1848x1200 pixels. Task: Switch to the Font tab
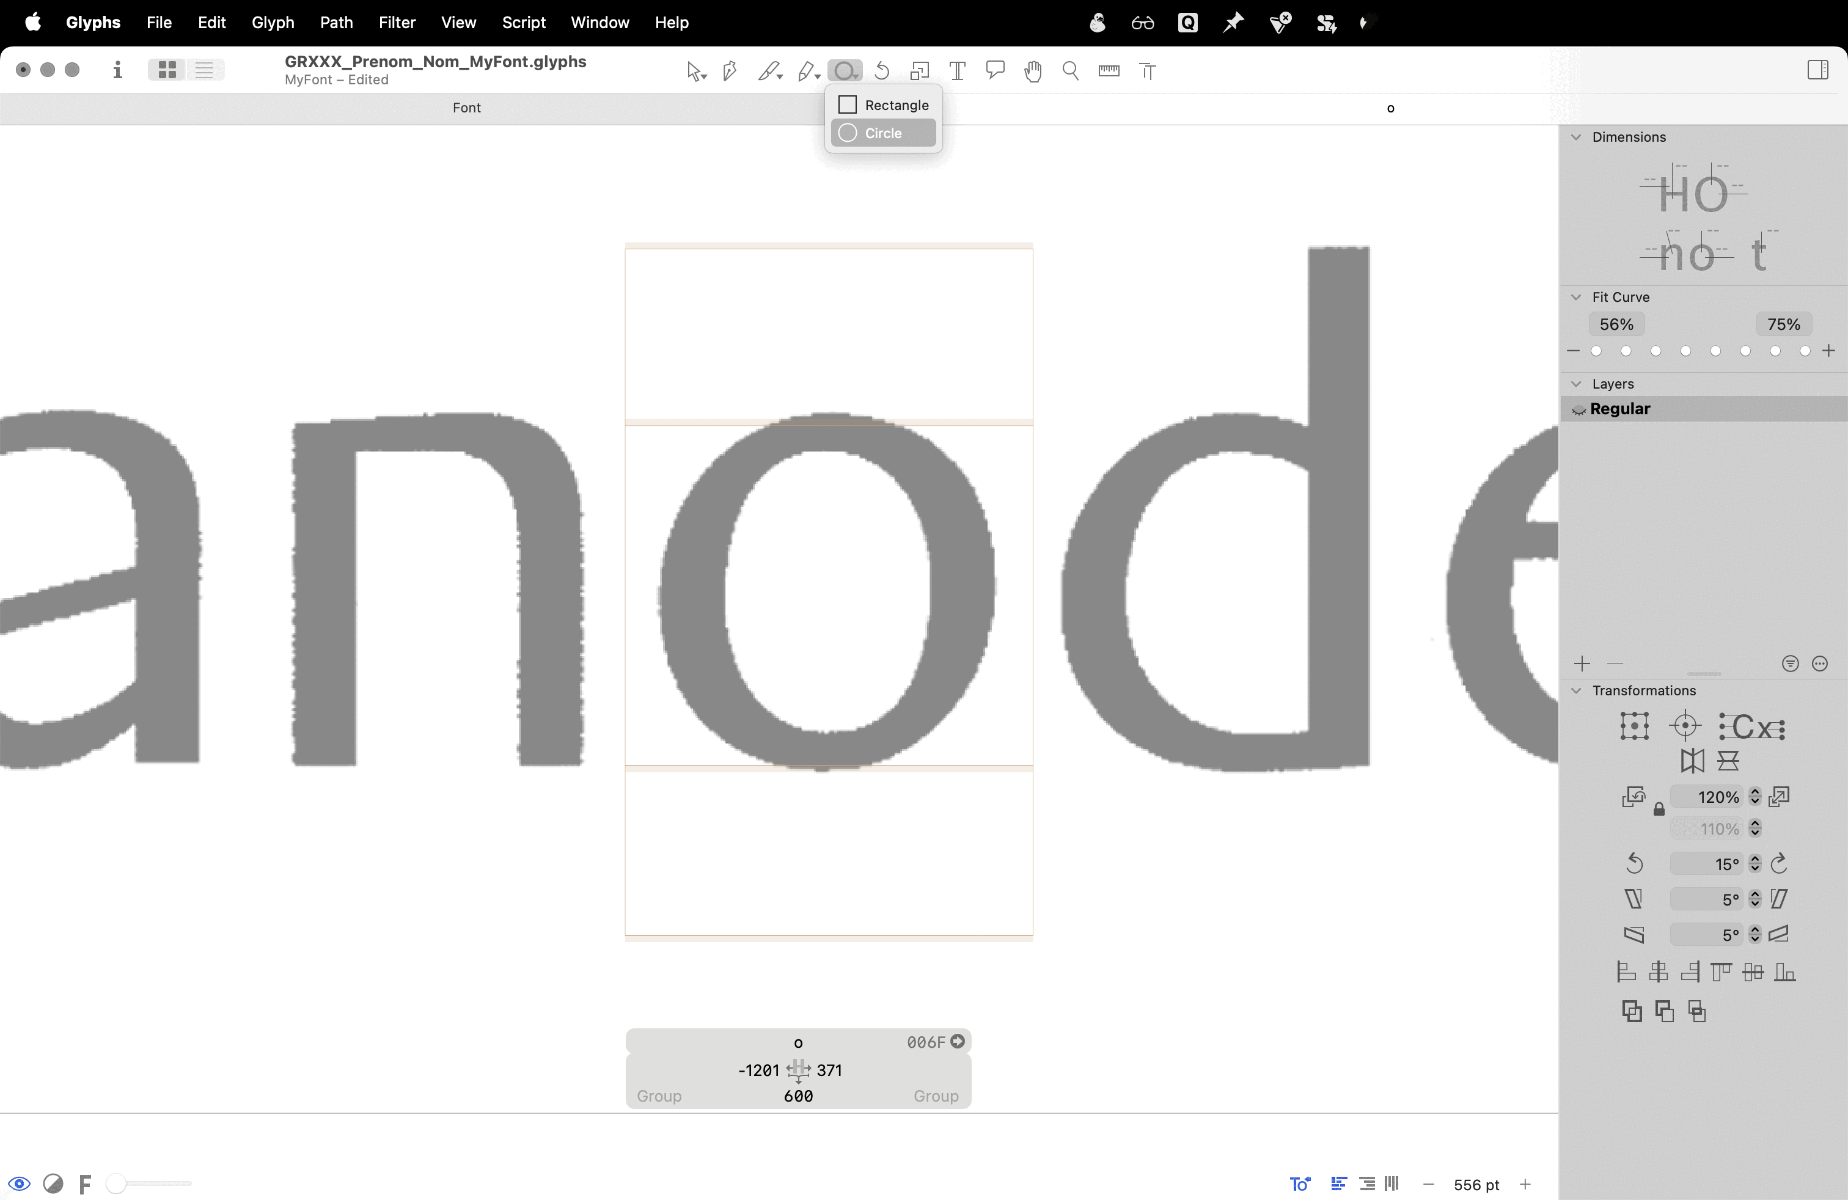point(467,108)
